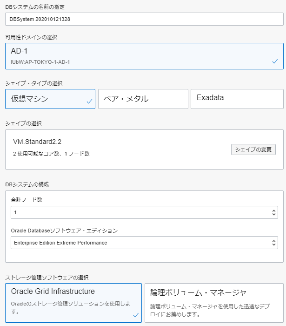Viewport: 286px width, 326px height.
Task: Click the シェイプの変更 button
Action: tap(253, 149)
